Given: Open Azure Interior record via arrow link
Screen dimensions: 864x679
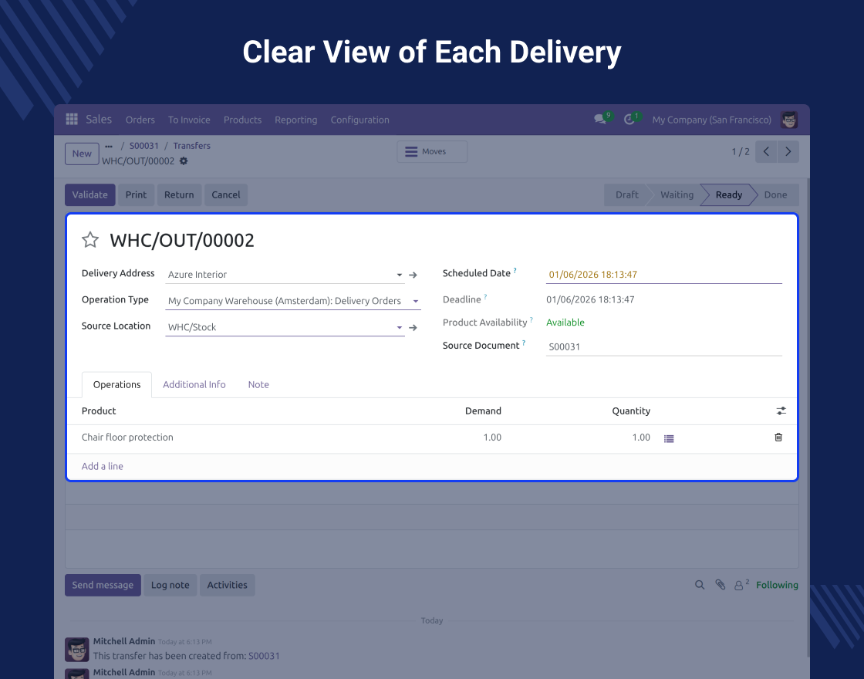Looking at the screenshot, I should tap(413, 275).
